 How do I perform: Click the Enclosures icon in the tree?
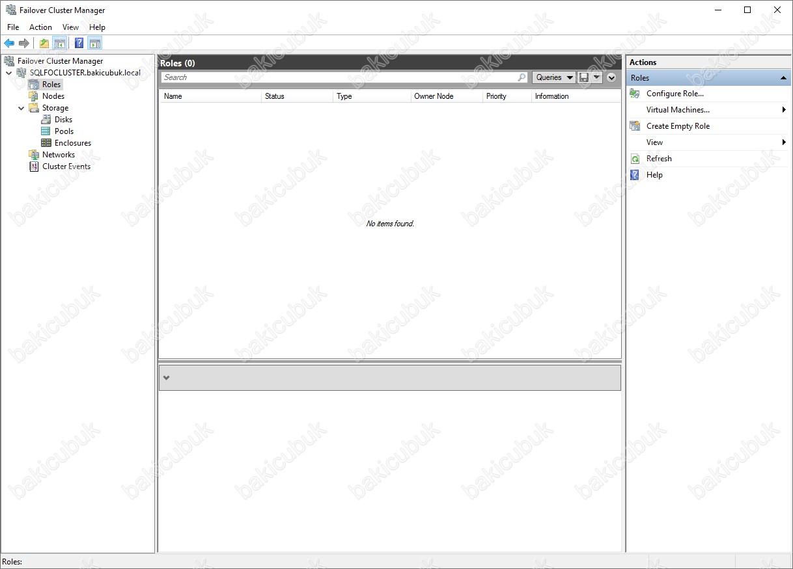point(46,143)
